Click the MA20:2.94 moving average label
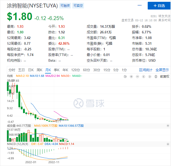171x166 pixels. pos(52,76)
